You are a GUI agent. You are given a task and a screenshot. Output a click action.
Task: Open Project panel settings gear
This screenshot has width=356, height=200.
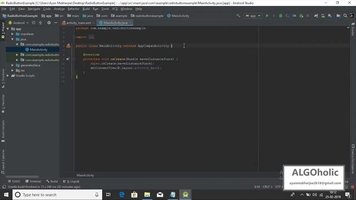49,23
